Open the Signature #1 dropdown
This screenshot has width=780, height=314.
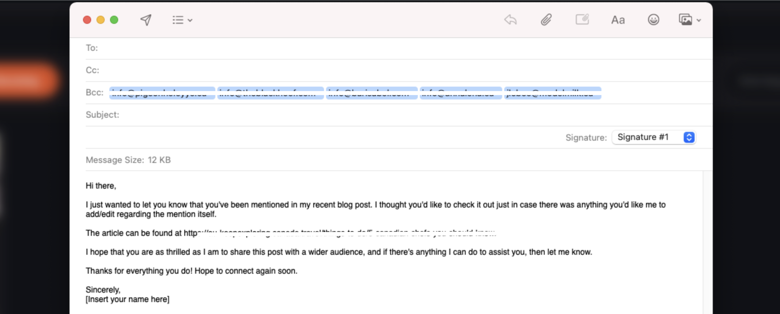point(653,137)
